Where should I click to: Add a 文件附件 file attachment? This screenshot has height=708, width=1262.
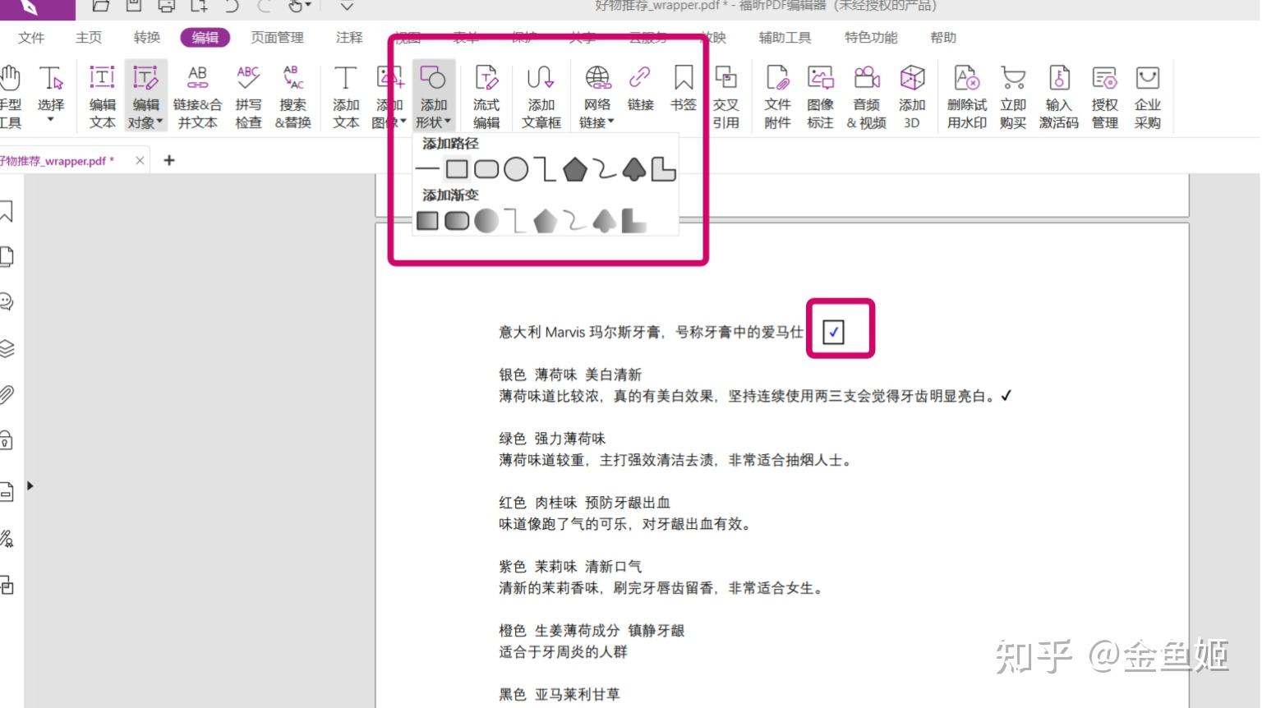[777, 97]
